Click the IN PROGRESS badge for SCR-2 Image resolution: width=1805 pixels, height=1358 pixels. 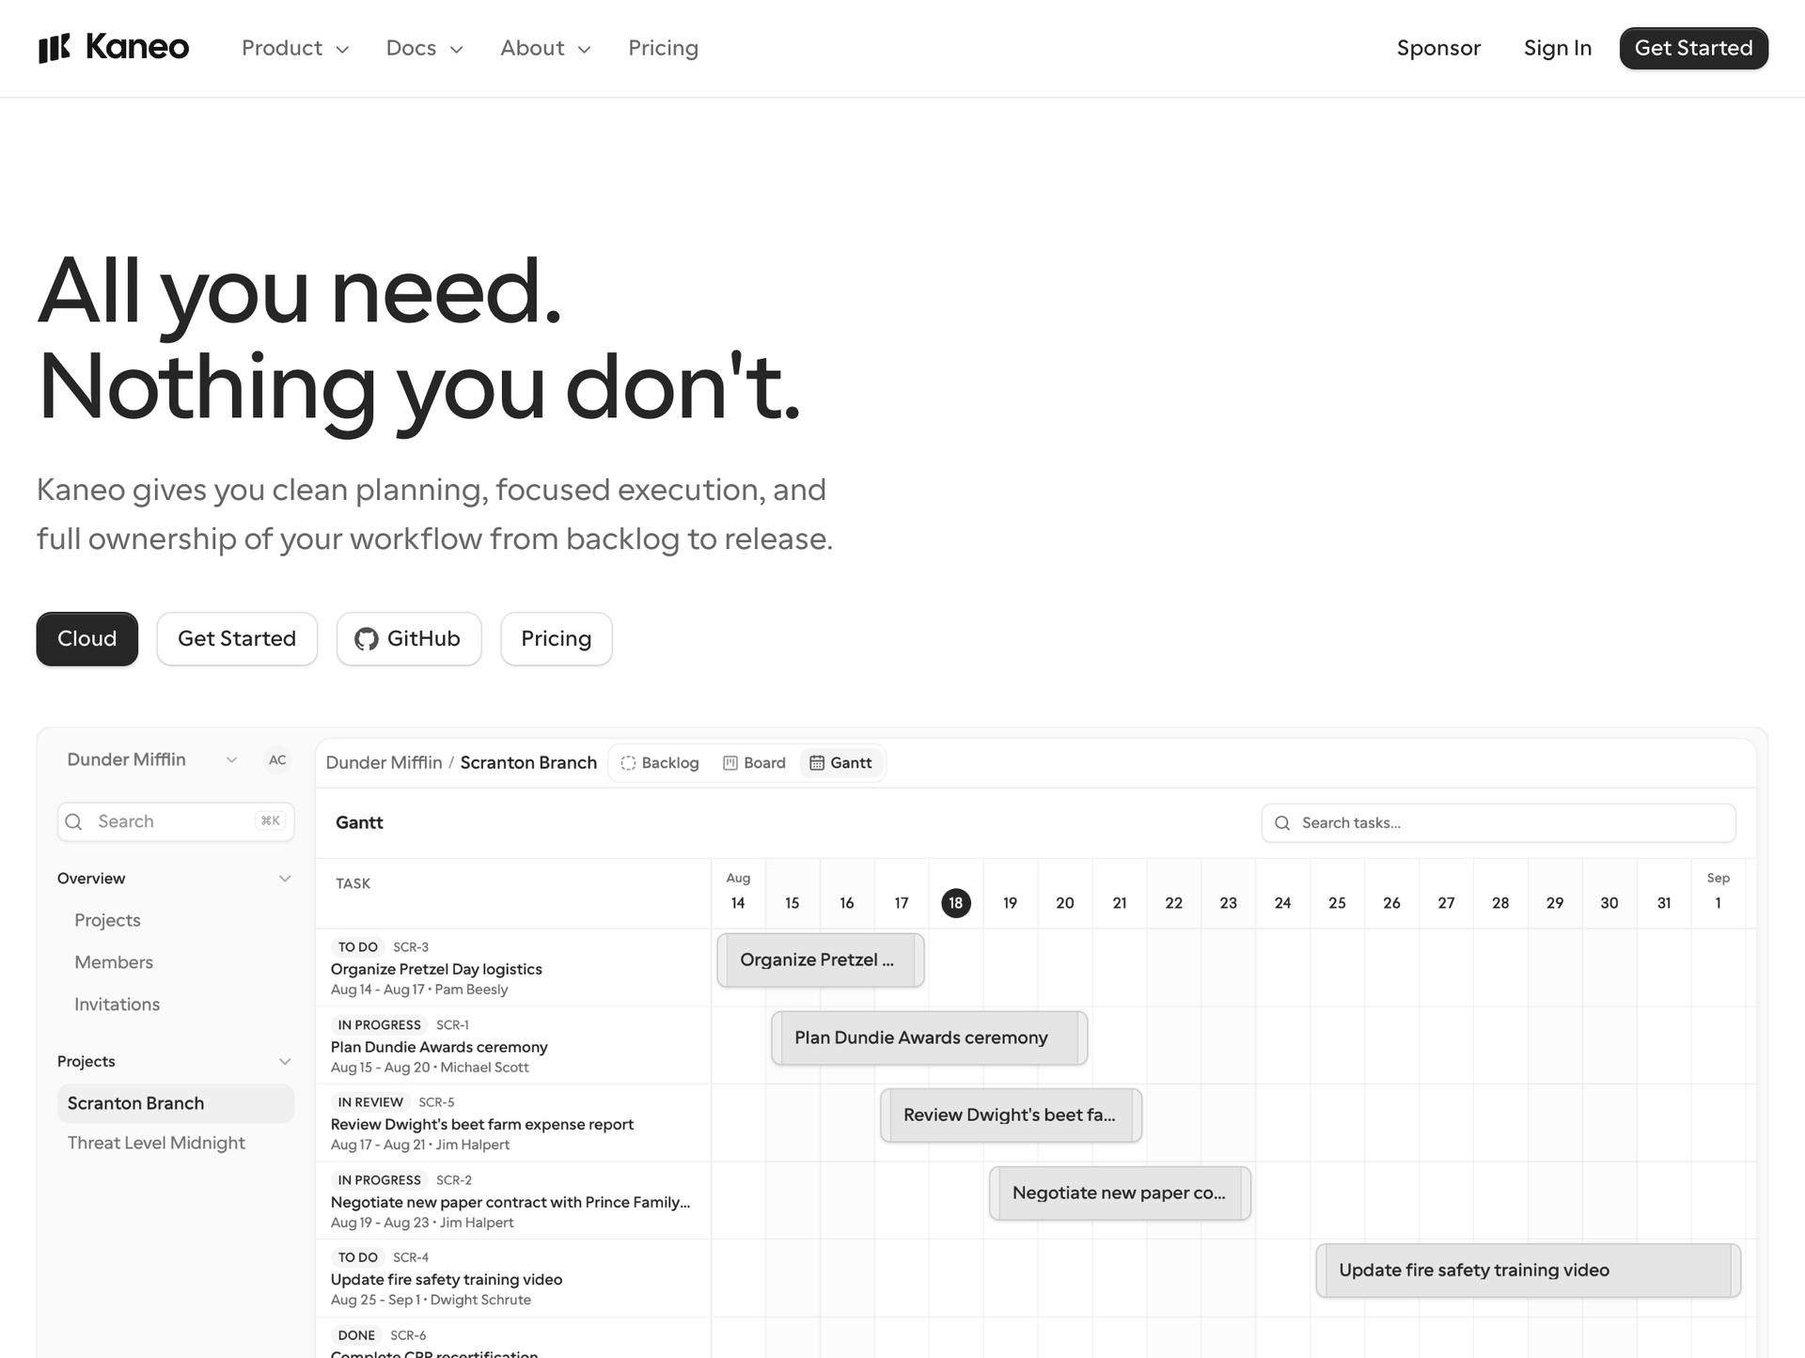tap(380, 1180)
